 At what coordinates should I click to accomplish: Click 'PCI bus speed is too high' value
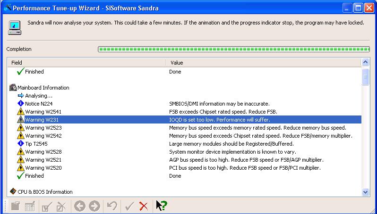245,168
